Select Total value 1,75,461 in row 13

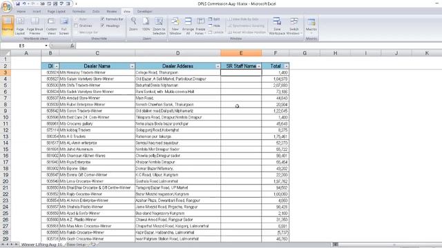[276, 136]
